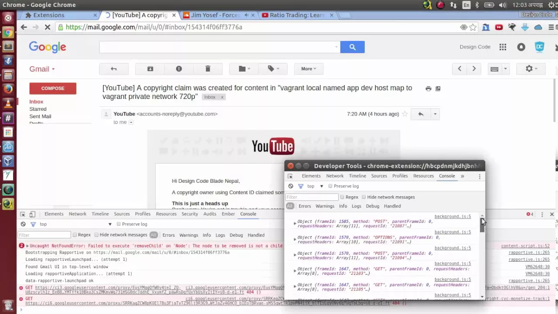The image size is (558, 314).
Task: Toggle filter icon in floating Developer Tools
Action: point(301,186)
